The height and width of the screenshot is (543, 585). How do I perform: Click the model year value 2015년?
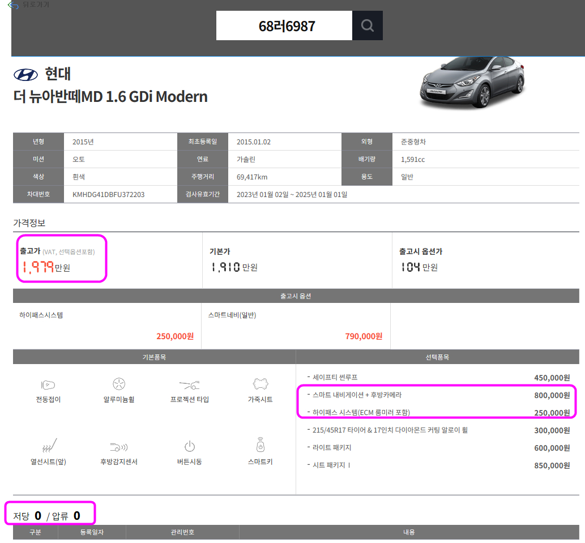[x=83, y=142]
